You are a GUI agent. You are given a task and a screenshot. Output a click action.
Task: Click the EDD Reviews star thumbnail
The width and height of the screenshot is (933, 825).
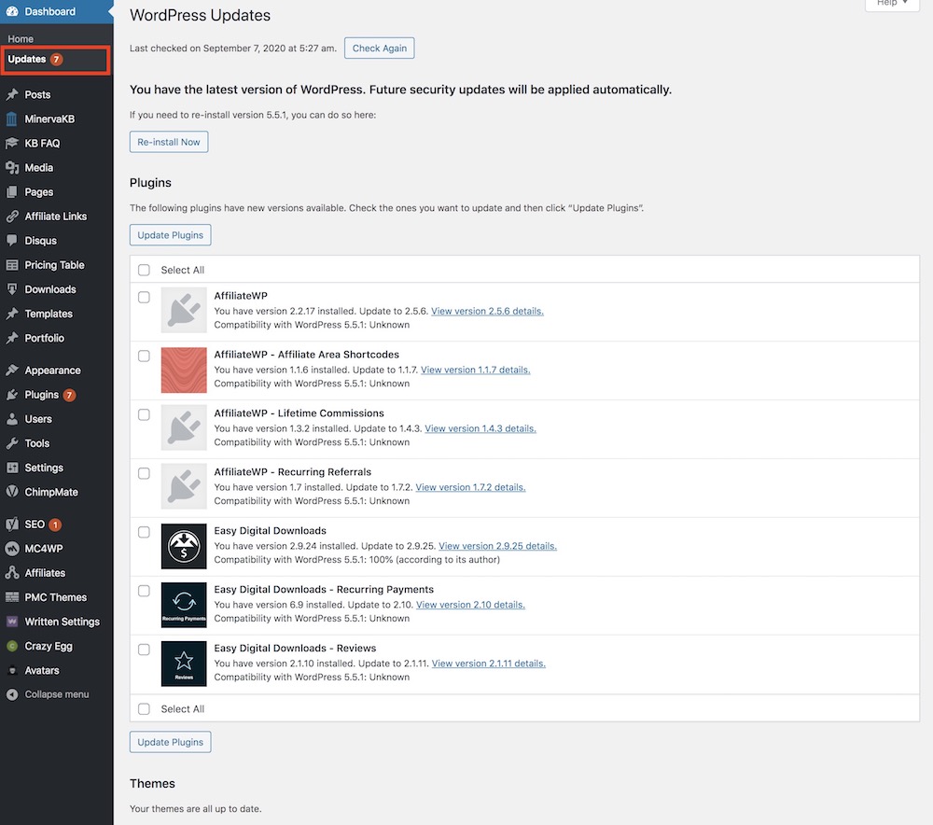184,664
